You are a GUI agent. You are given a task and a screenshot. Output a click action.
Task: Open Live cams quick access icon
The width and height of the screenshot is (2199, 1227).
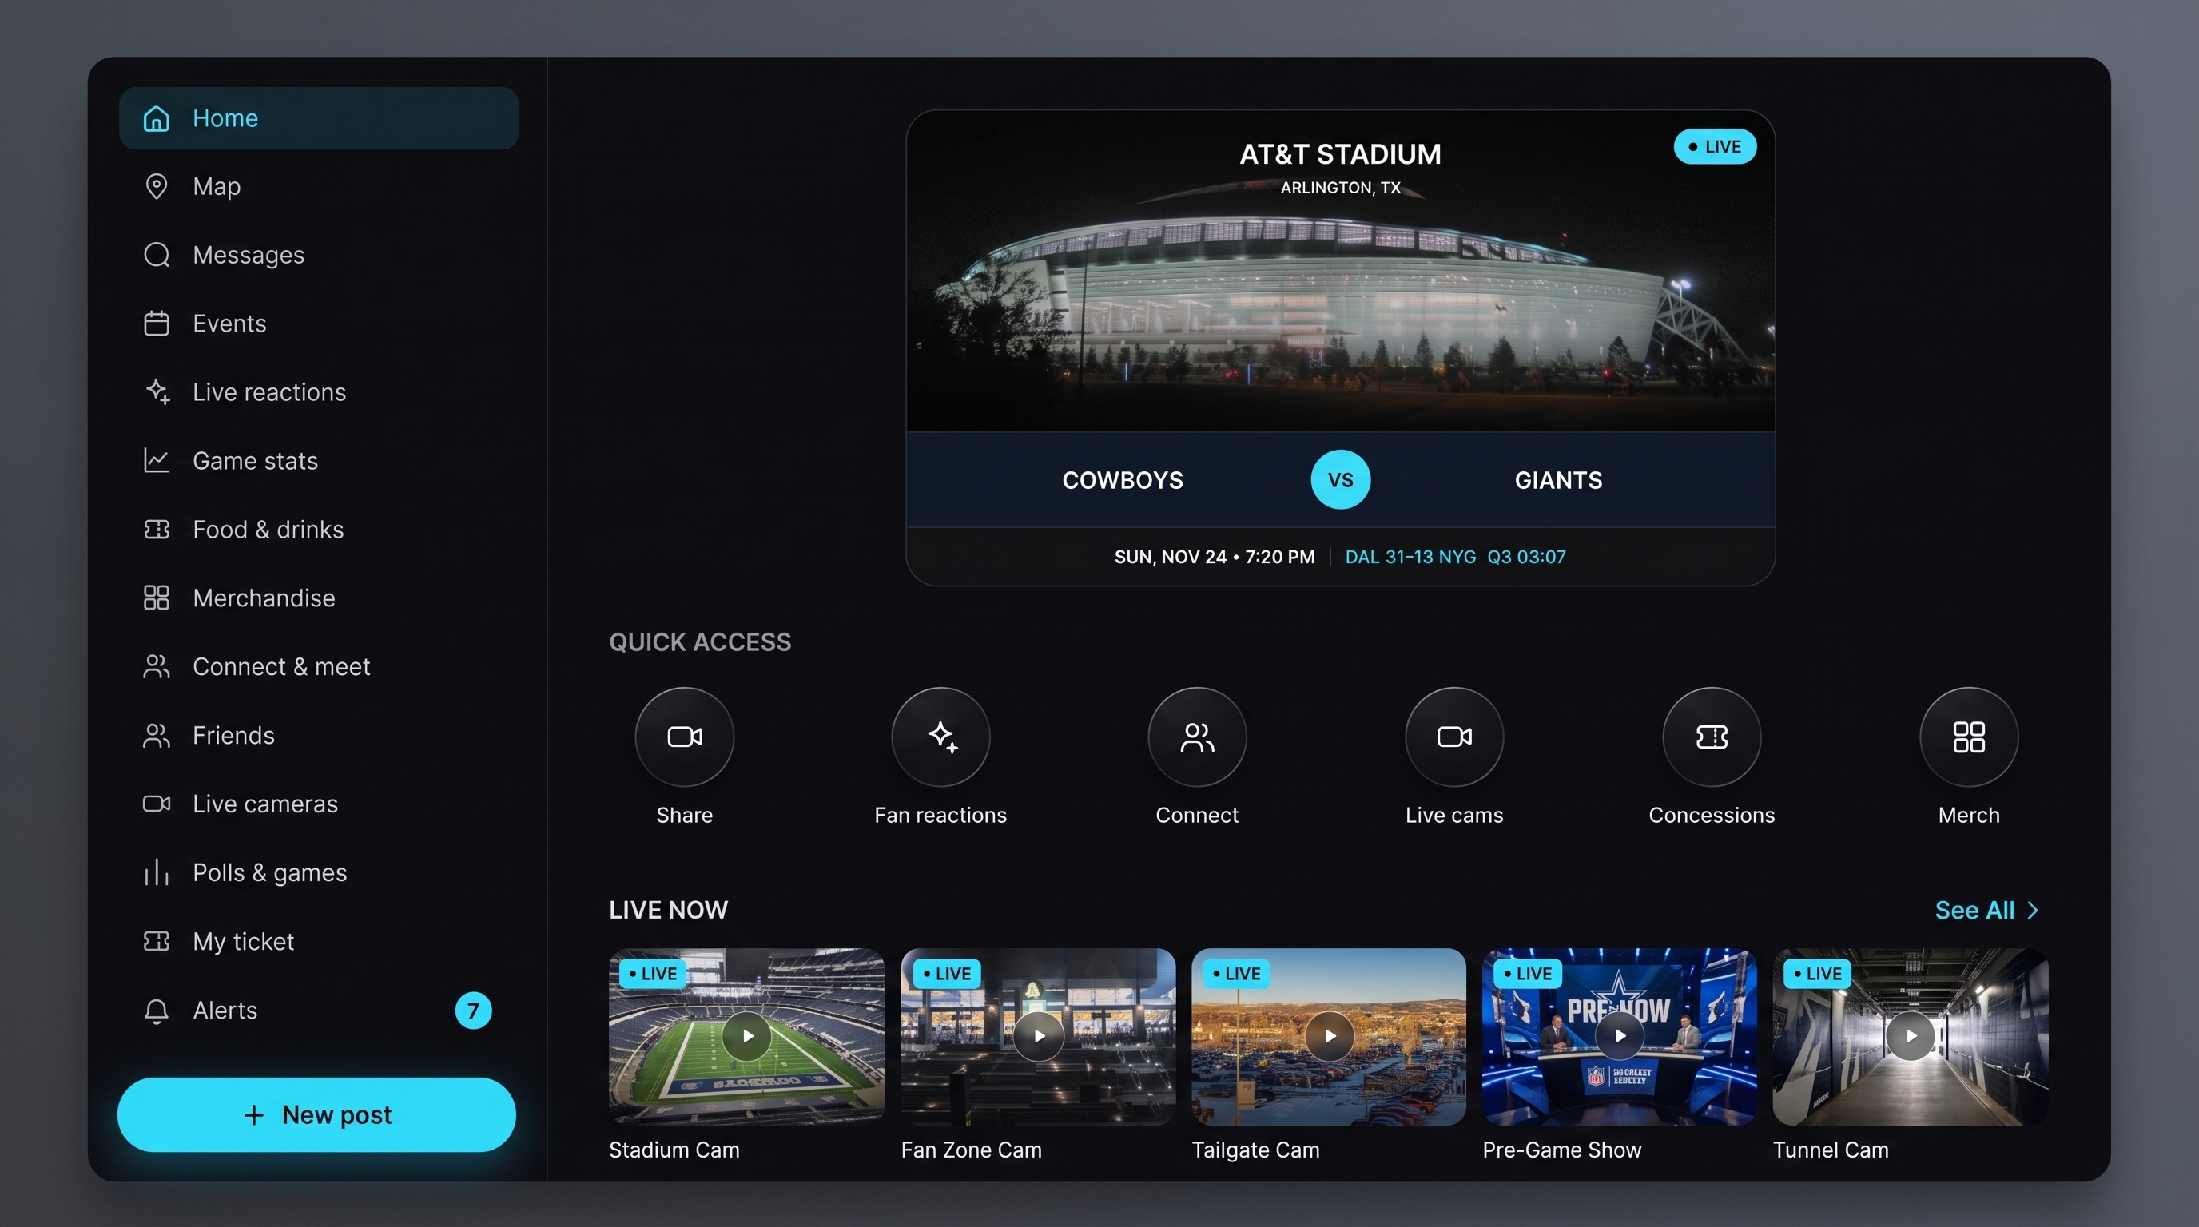click(1454, 737)
